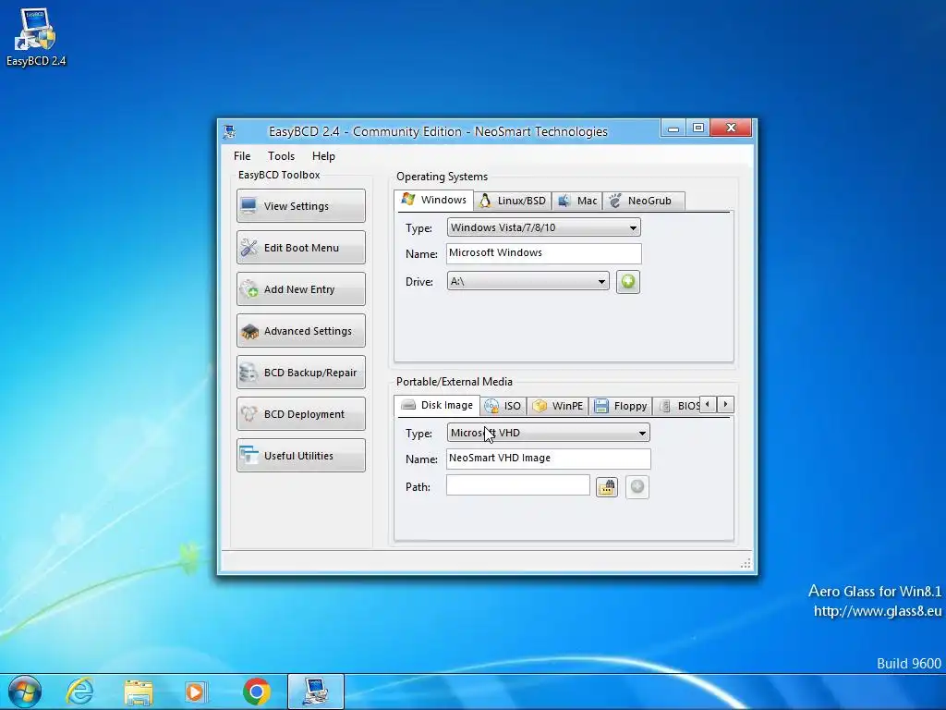Select the Floppy tab
946x710 pixels.
(620, 406)
